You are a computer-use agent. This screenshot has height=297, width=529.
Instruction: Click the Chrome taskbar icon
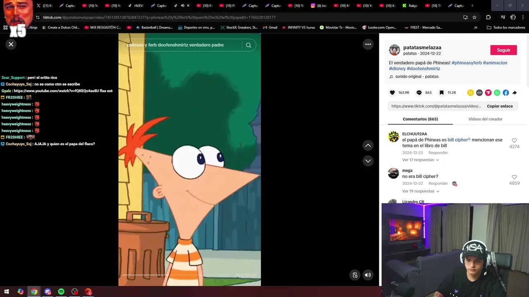click(x=34, y=292)
